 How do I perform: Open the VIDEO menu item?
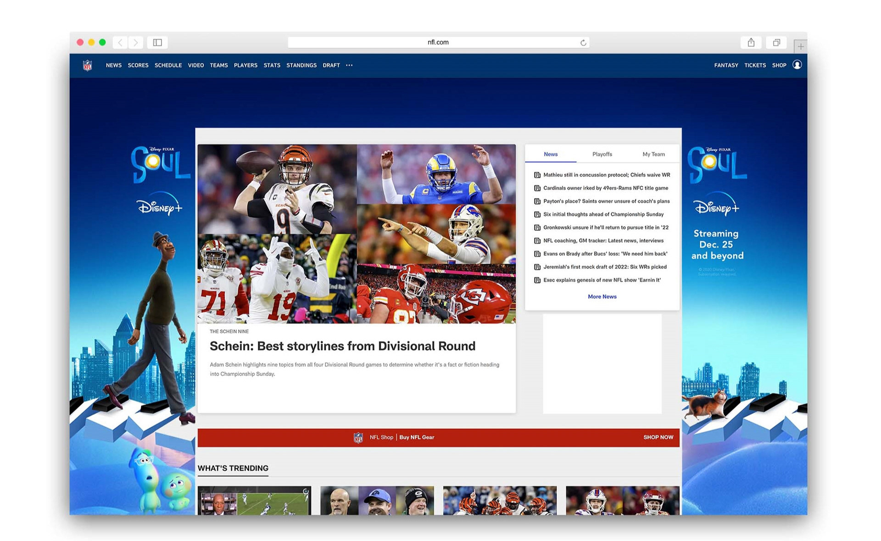point(196,65)
